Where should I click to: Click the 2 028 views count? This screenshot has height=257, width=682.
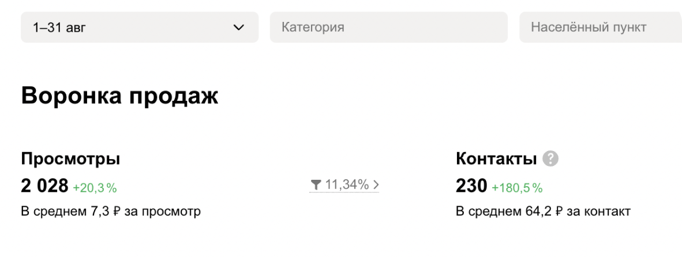coord(44,186)
